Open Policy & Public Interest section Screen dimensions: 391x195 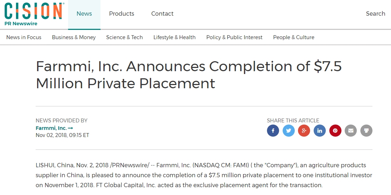pyautogui.click(x=235, y=37)
